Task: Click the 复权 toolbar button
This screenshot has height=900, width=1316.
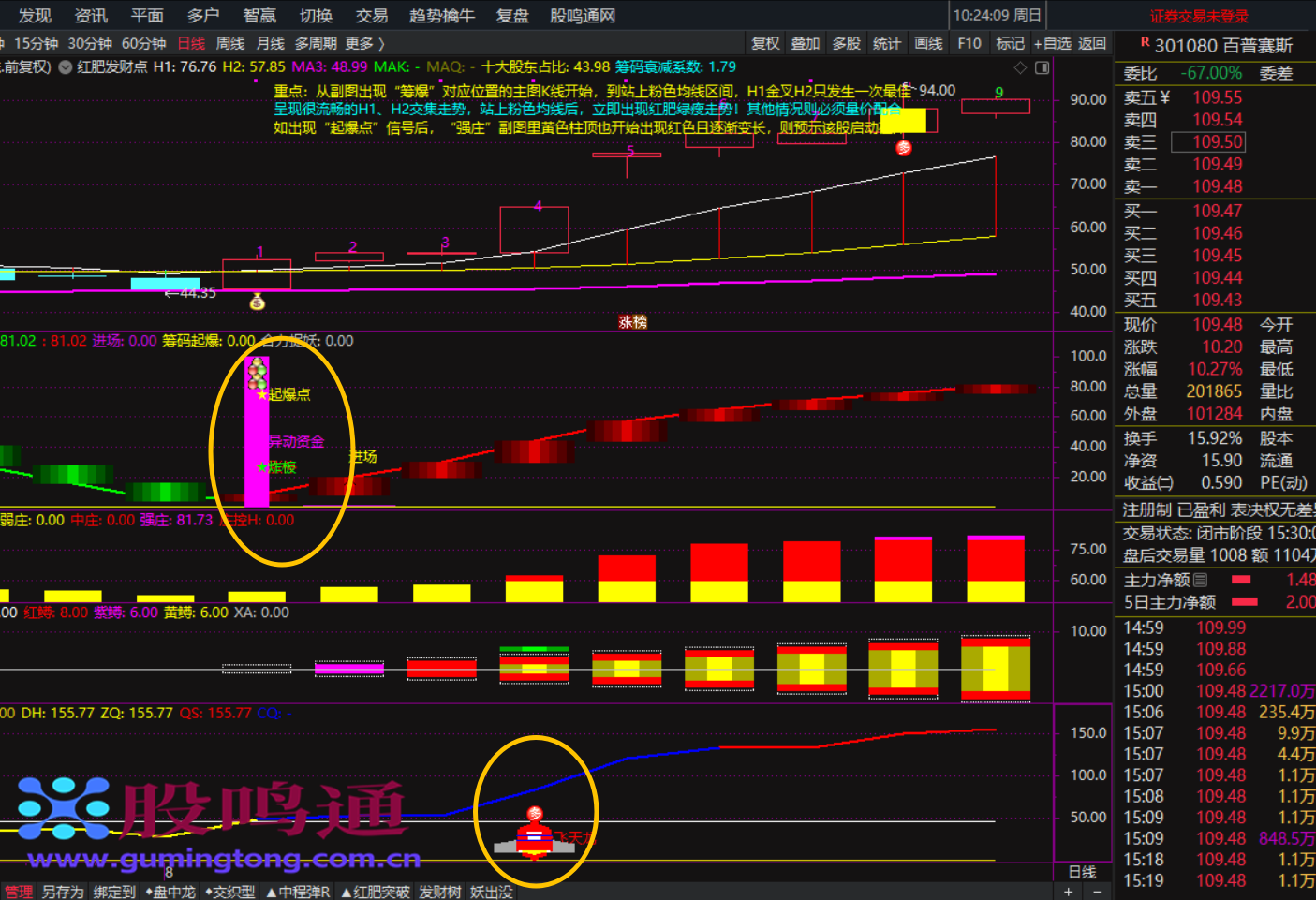Action: point(765,43)
